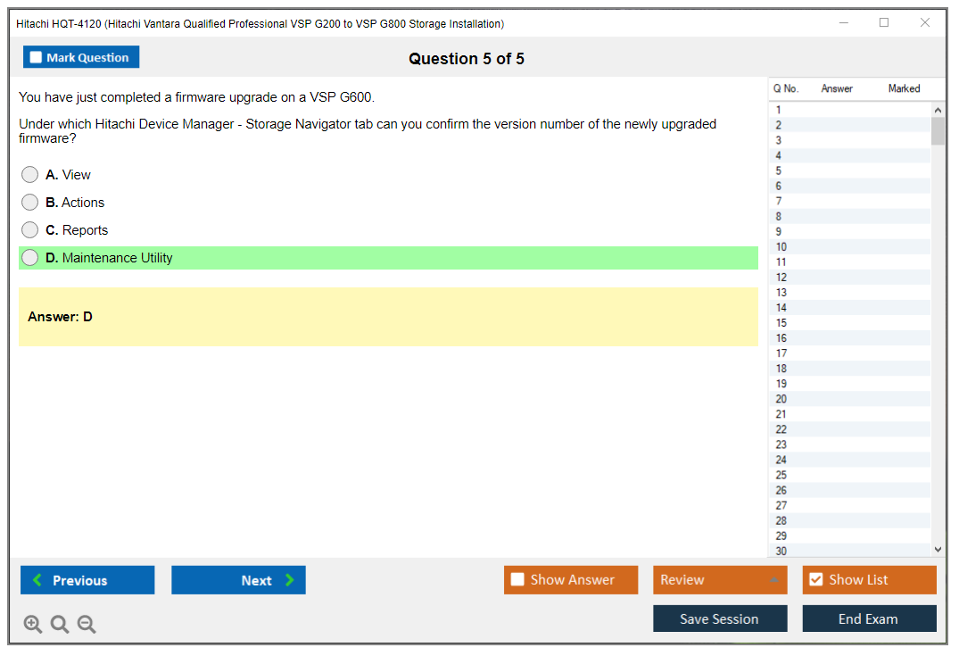959x656 pixels.
Task: Go to the Previous question
Action: (x=87, y=580)
